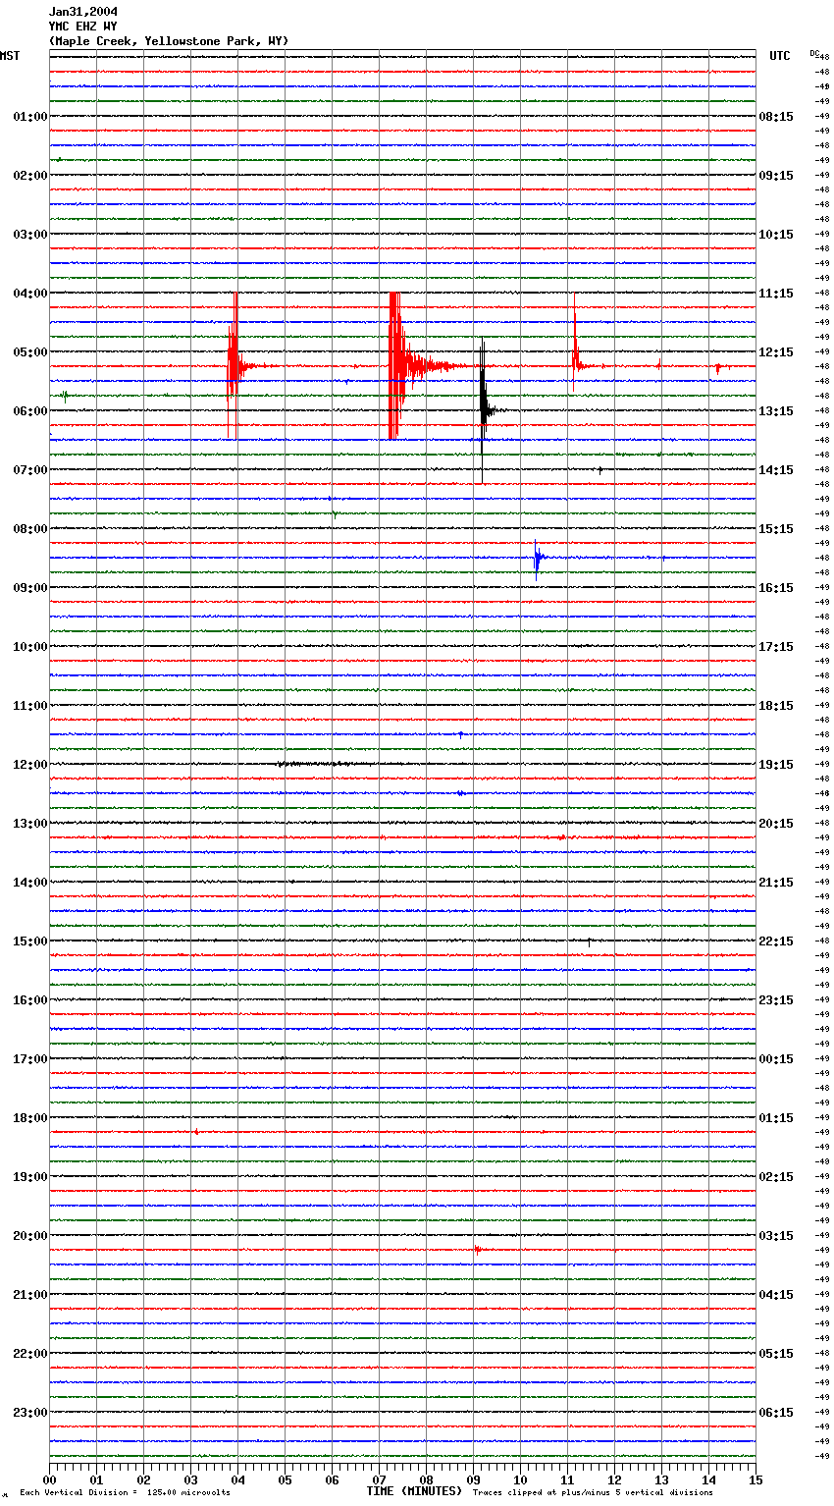Click the 13:15 UTC time label
This screenshot has width=834, height=1506.
click(776, 411)
